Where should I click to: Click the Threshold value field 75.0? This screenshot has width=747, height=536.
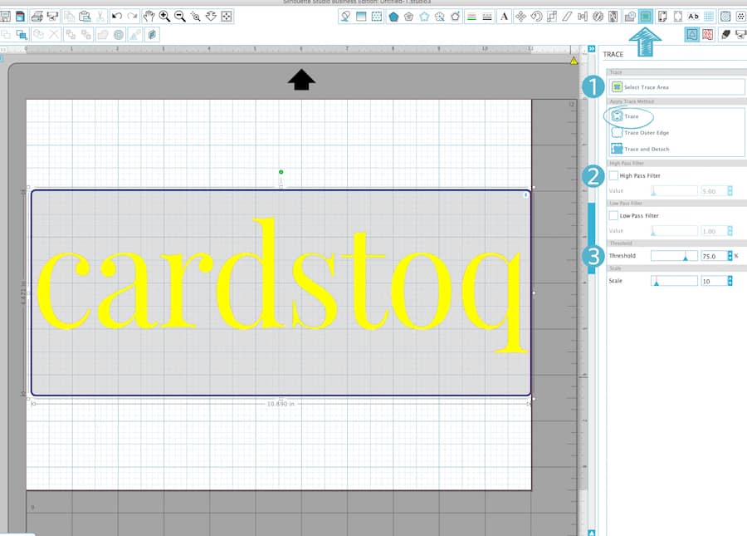714,256
